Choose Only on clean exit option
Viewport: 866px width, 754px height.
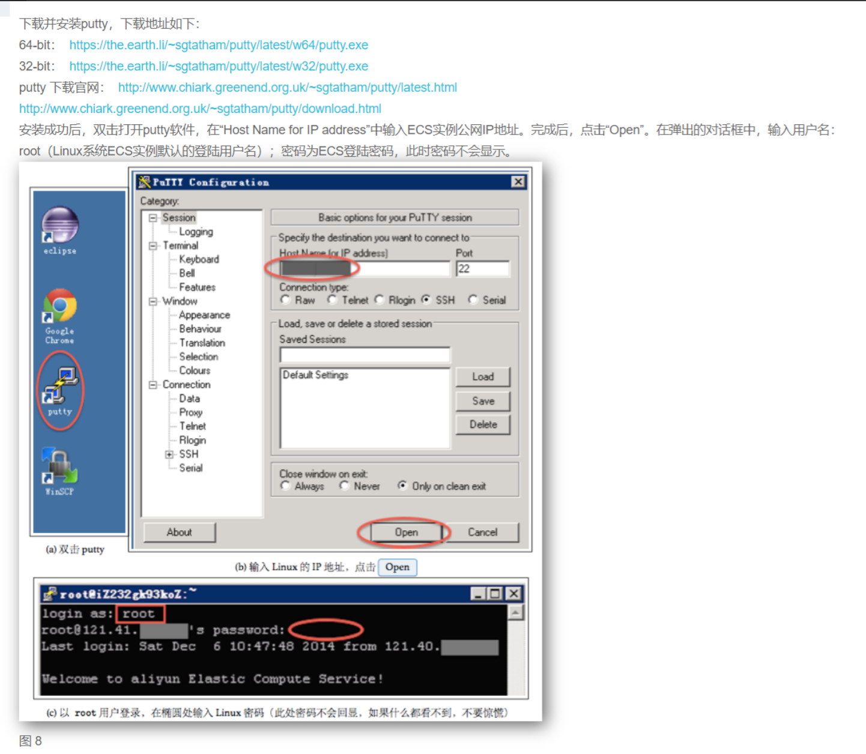[402, 486]
